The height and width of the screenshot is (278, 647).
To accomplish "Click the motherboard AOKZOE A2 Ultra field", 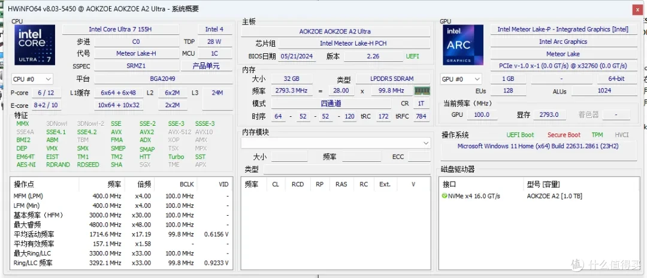I will 335,31.
